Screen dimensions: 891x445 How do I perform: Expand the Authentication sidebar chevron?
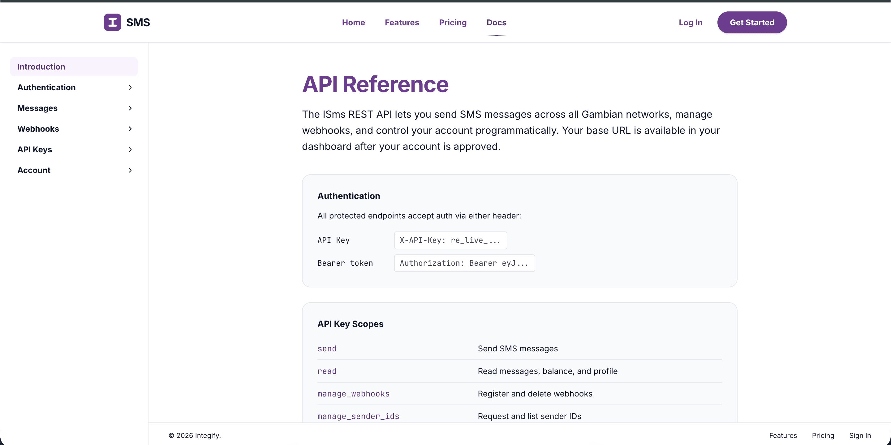(x=130, y=87)
